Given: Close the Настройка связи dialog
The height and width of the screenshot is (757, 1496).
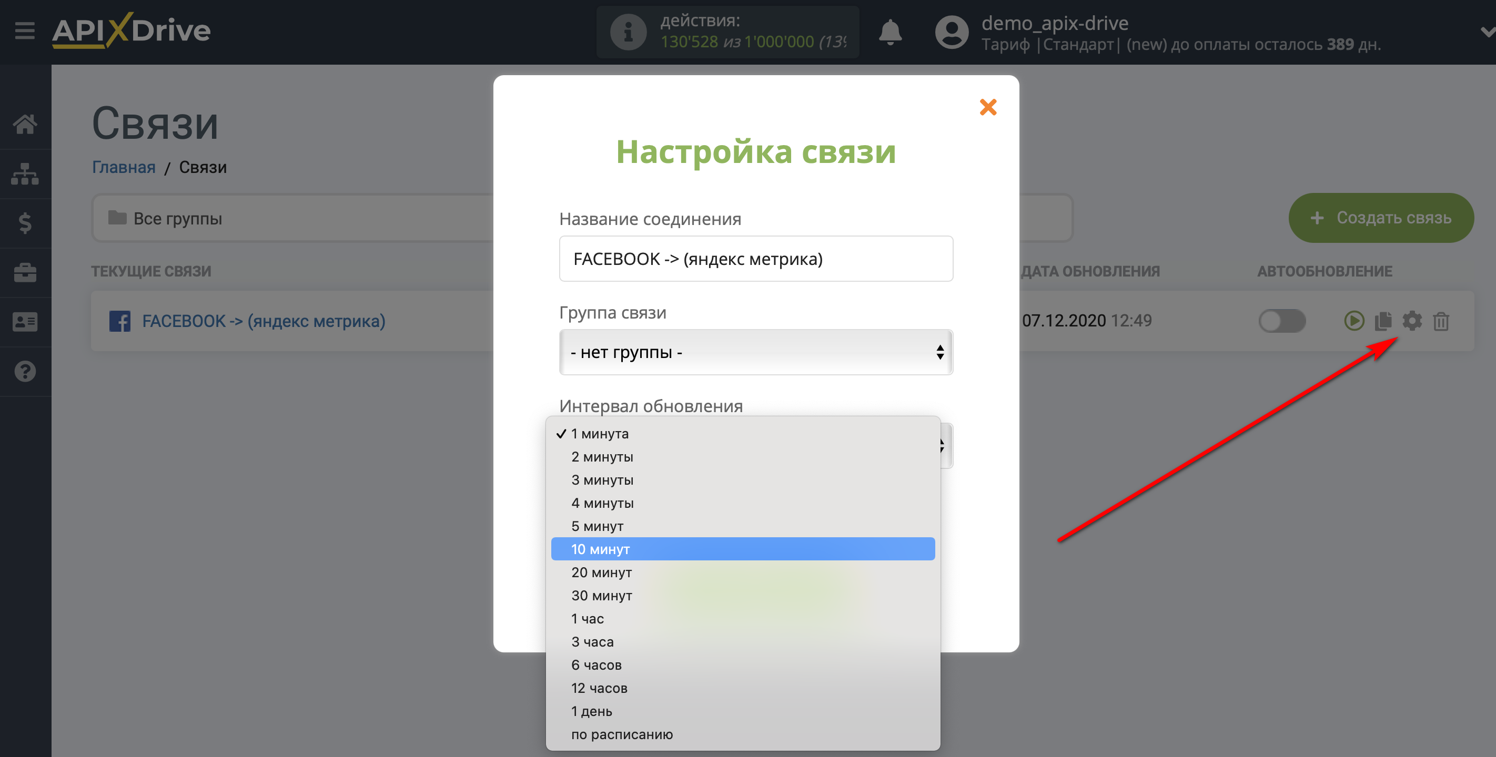Looking at the screenshot, I should (x=988, y=107).
